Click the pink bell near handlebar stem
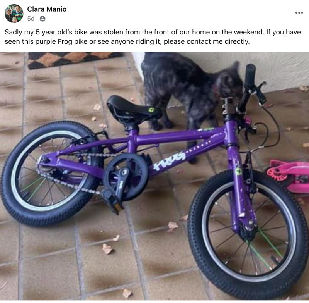Image resolution: width=309 pixels, height=303 pixels. click(248, 121)
